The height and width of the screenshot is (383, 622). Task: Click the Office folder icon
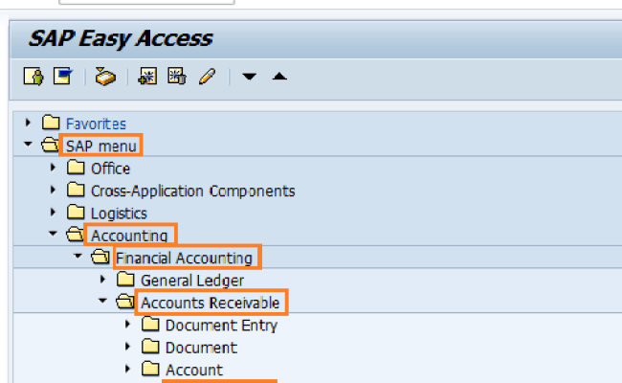tap(76, 168)
